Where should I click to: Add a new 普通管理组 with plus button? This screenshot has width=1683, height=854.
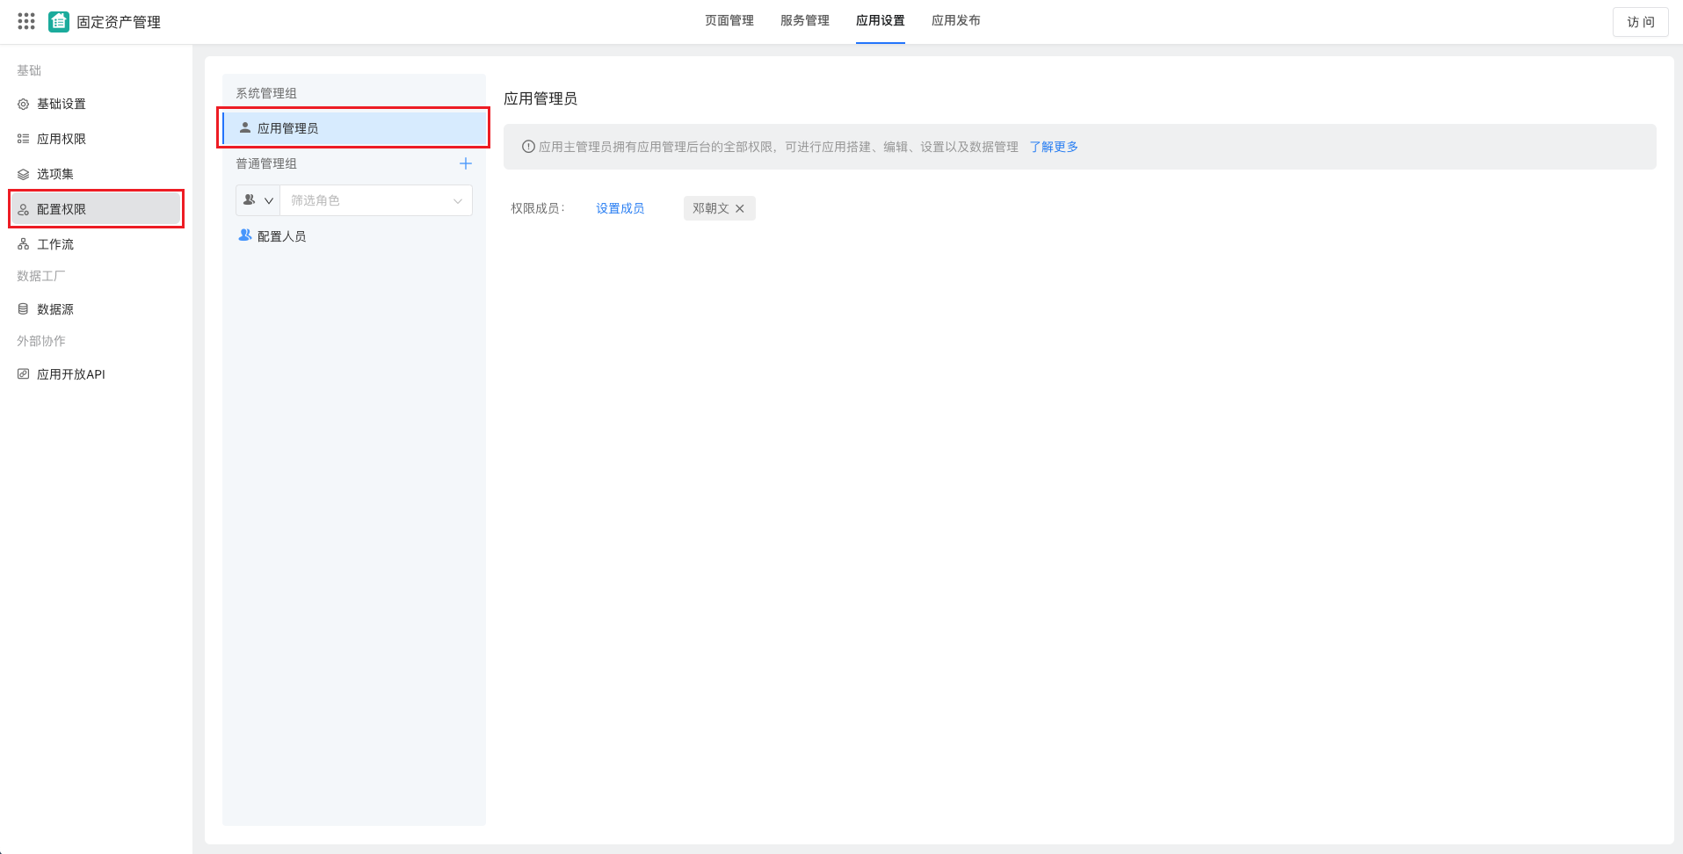[x=466, y=163]
